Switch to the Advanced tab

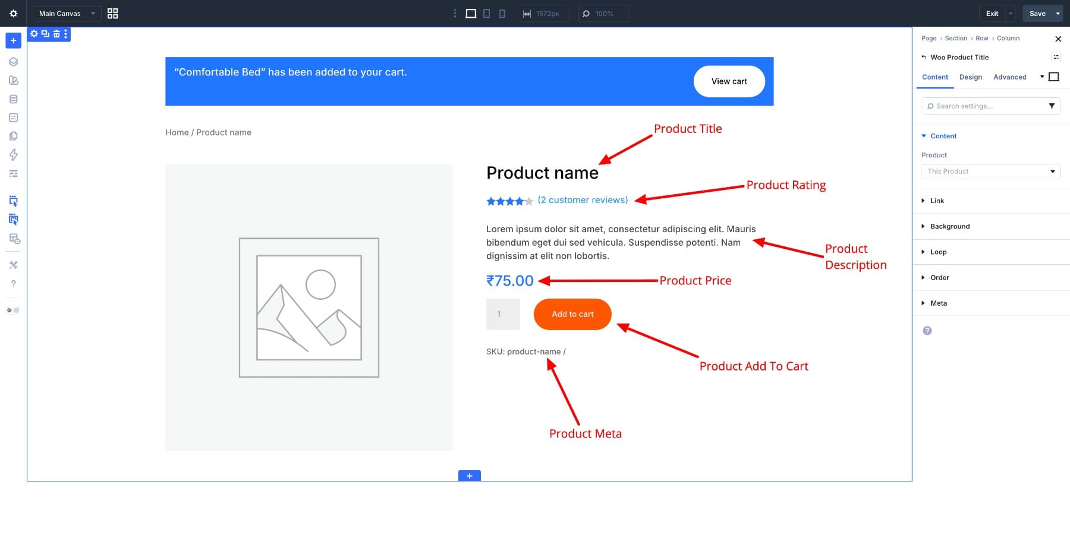(1009, 77)
